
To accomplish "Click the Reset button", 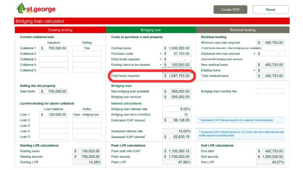I will point(270,10).
